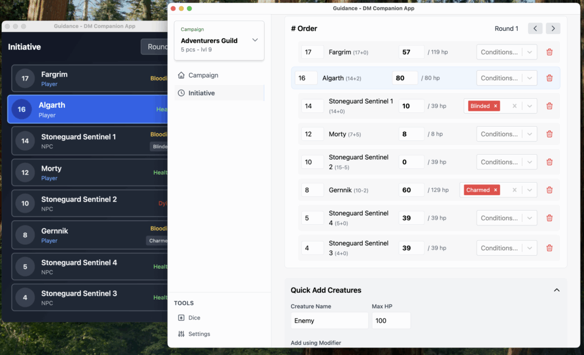Go to previous round arrow

[535, 29]
